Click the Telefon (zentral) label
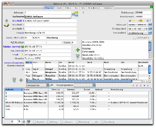The height and width of the screenshot is (129, 156). (x=12, y=47)
